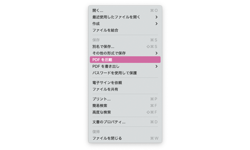Open プリント... dialog from menu
This screenshot has height=150, width=250.
click(125, 99)
